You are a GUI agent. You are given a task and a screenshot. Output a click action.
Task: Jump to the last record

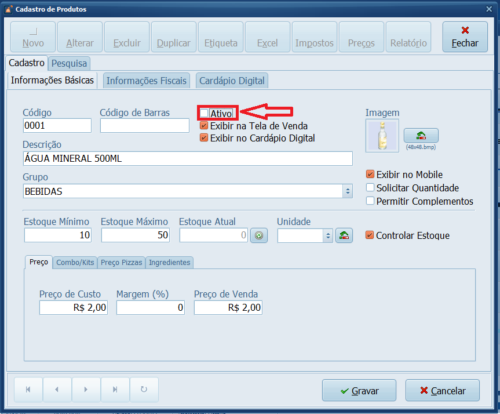pos(115,390)
